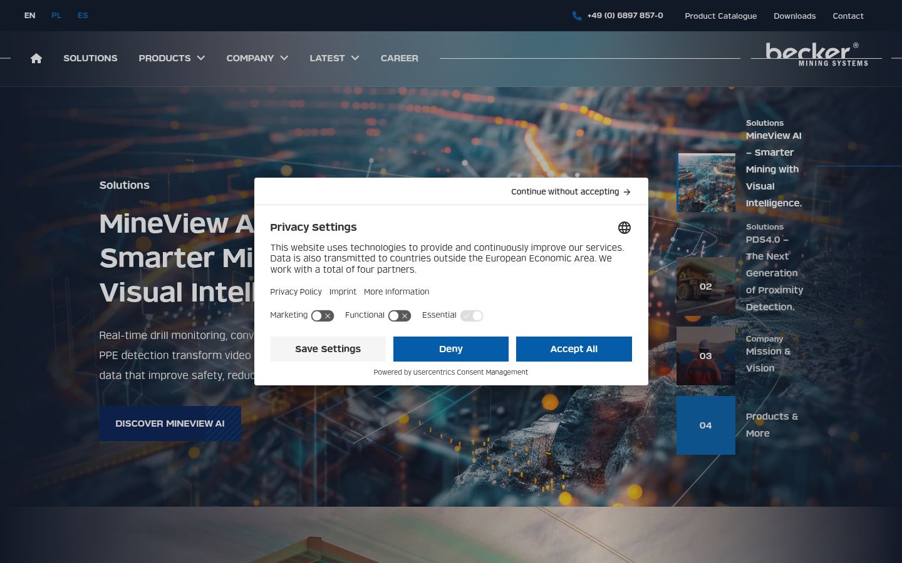Click the Deny button
The height and width of the screenshot is (563, 902).
(451, 349)
